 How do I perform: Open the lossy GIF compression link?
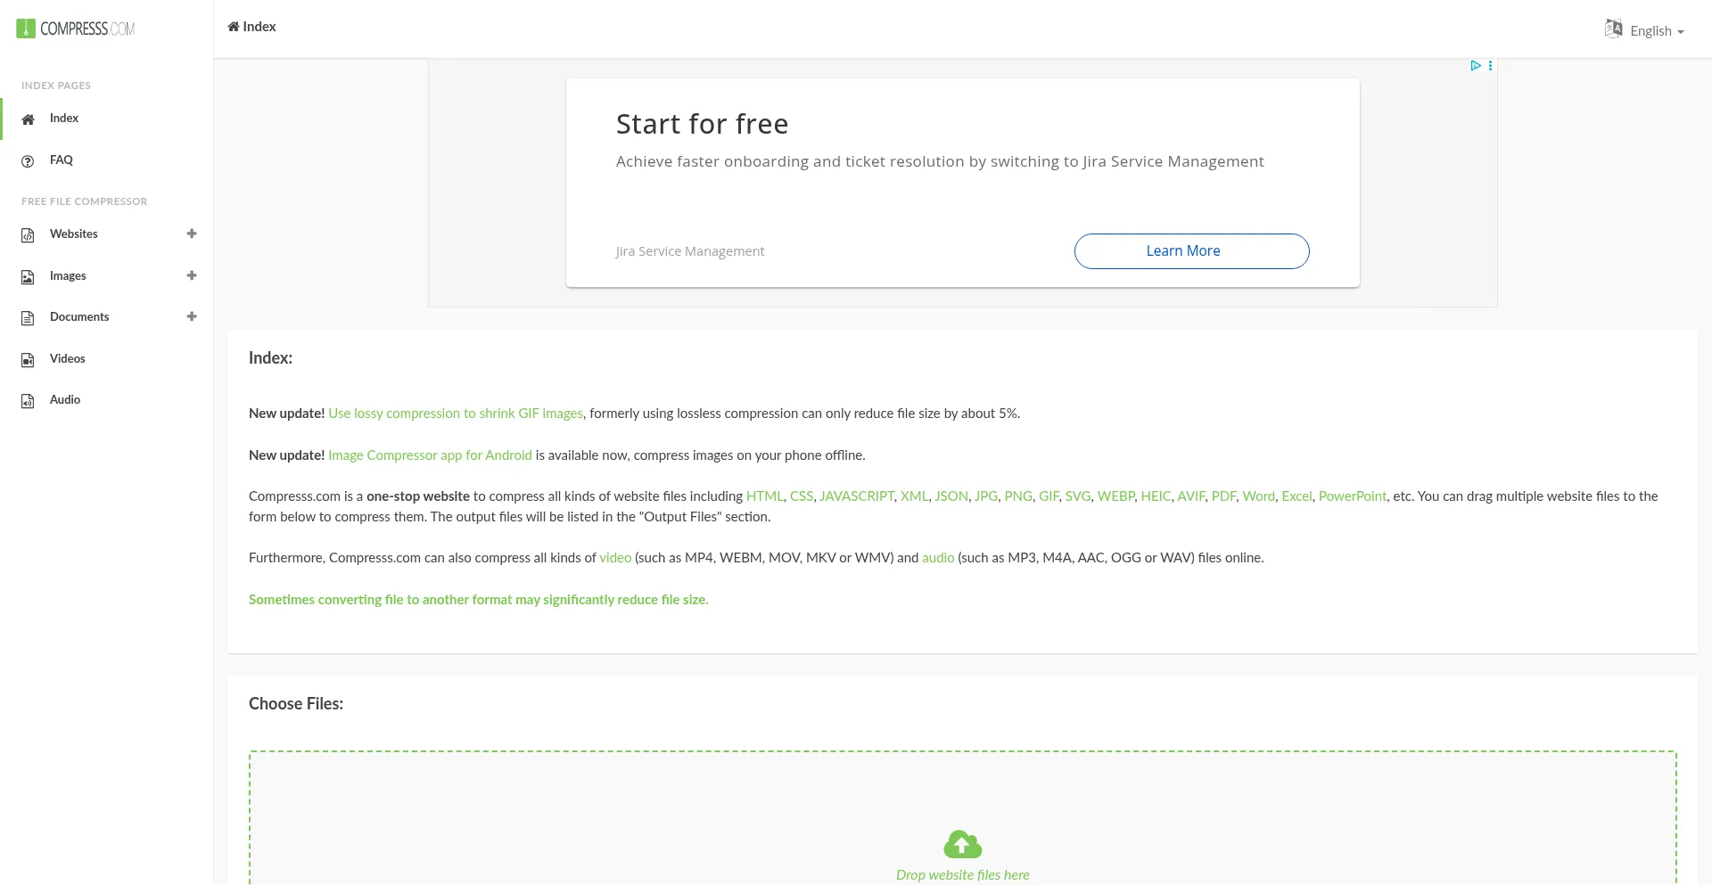[x=456, y=414]
